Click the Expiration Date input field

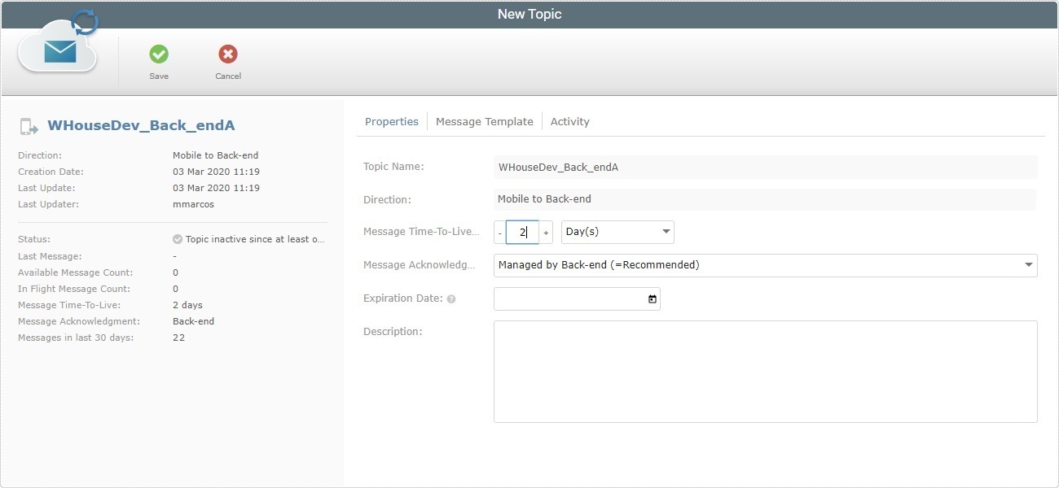[x=570, y=298]
